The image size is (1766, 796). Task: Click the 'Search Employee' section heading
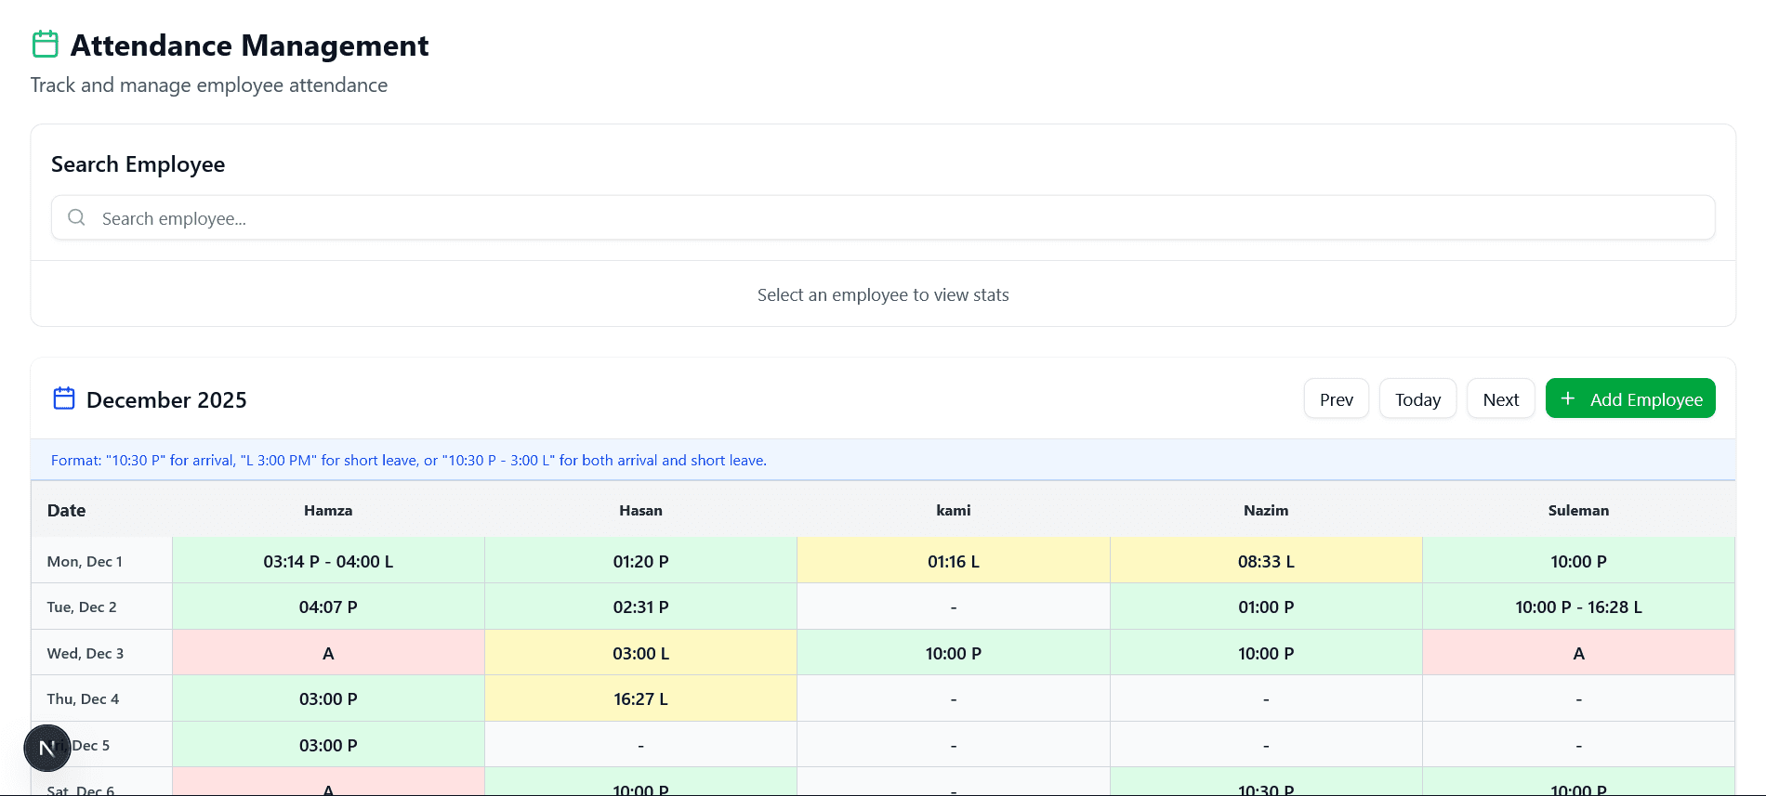coord(138,164)
